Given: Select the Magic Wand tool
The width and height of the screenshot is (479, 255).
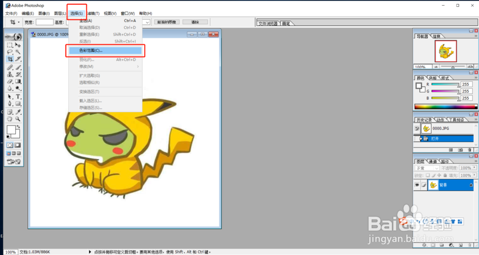Looking at the screenshot, I should pyautogui.click(x=18, y=52).
